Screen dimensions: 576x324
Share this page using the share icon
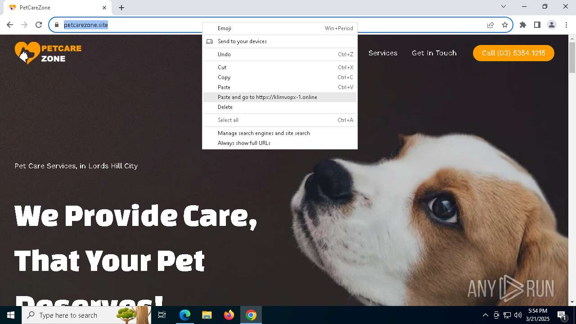tap(490, 25)
